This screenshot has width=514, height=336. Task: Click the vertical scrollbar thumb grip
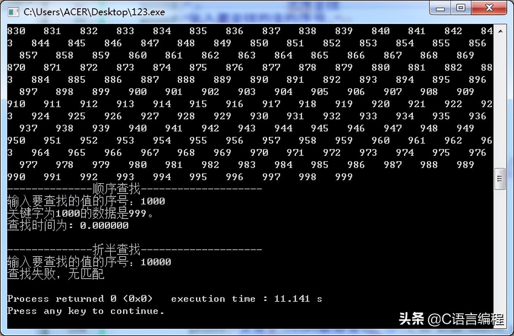point(500,179)
